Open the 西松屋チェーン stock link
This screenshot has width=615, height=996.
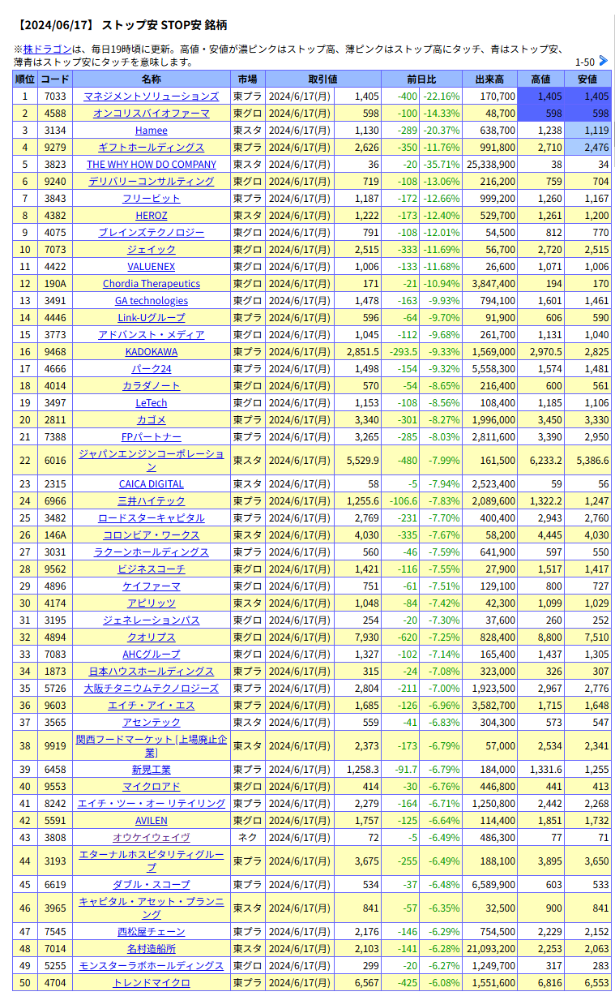tap(152, 931)
